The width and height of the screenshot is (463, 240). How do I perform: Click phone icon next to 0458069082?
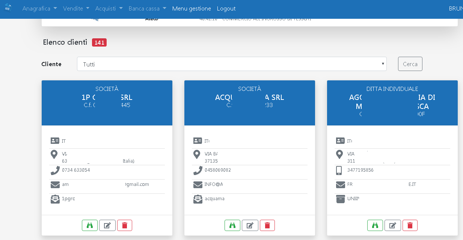[x=198, y=170]
